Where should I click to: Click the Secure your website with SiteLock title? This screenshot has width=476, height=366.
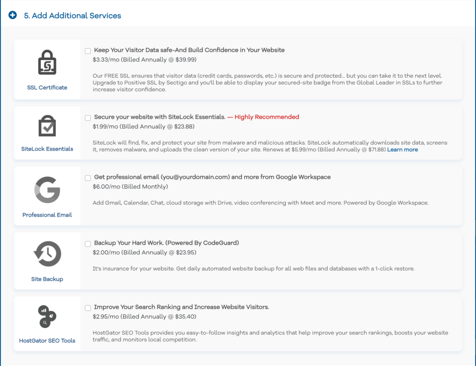(x=160, y=117)
